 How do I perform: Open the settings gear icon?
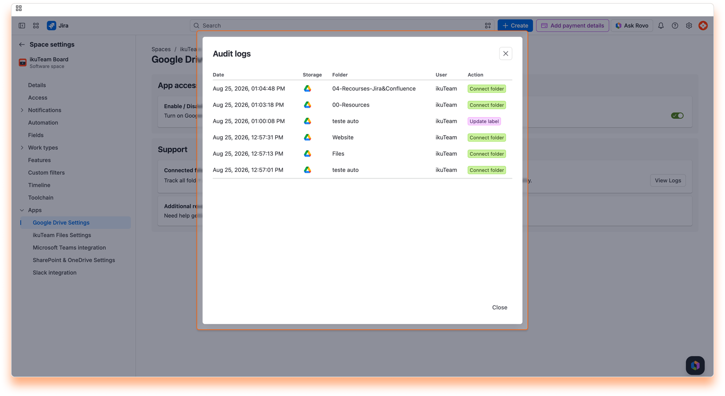point(689,25)
